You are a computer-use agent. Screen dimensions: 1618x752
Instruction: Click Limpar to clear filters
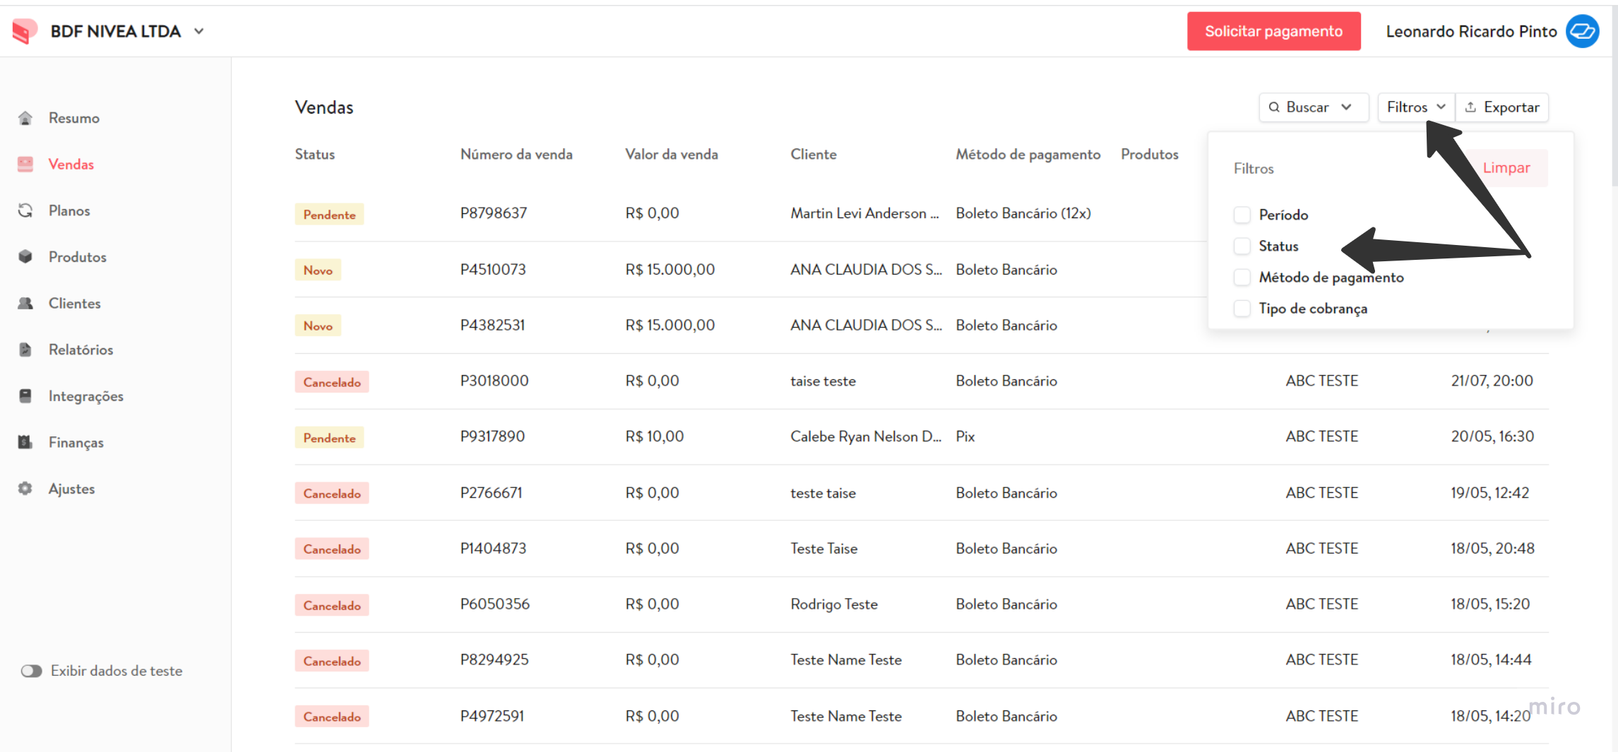1506,168
